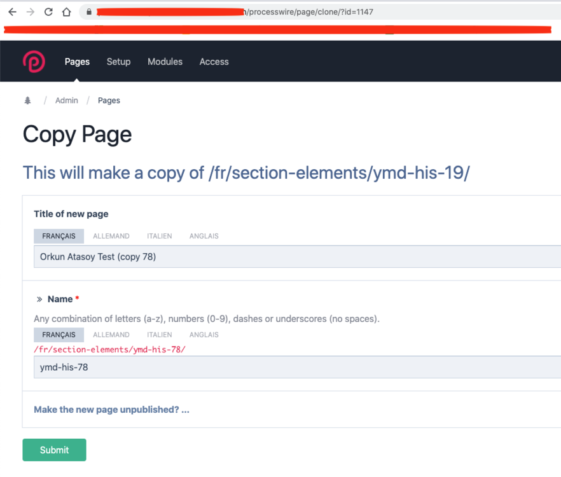This screenshot has width=561, height=477.
Task: Click the padlock icon in address bar
Action: pyautogui.click(x=88, y=11)
